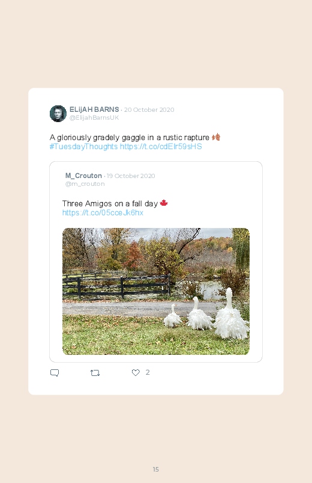The width and height of the screenshot is (312, 483).
Task: Click the like count number 2
Action: 148,372
